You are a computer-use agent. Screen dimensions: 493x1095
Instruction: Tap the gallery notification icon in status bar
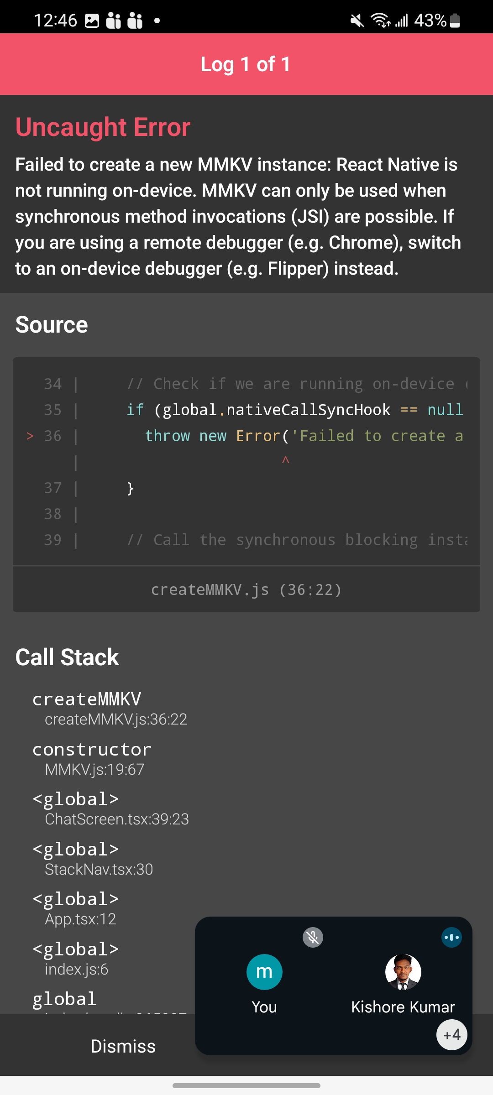tap(92, 21)
